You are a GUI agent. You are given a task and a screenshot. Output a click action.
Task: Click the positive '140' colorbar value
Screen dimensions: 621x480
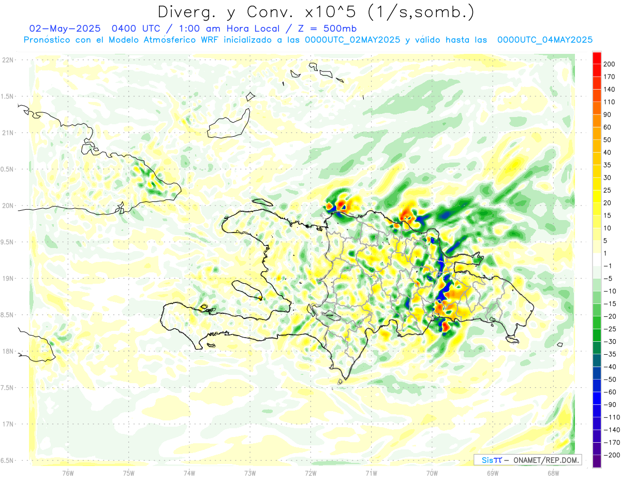(610, 89)
